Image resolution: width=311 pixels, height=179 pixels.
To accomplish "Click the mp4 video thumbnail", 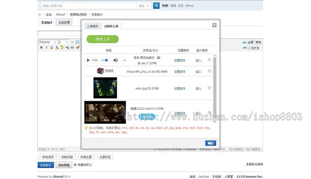I will [x=105, y=112].
